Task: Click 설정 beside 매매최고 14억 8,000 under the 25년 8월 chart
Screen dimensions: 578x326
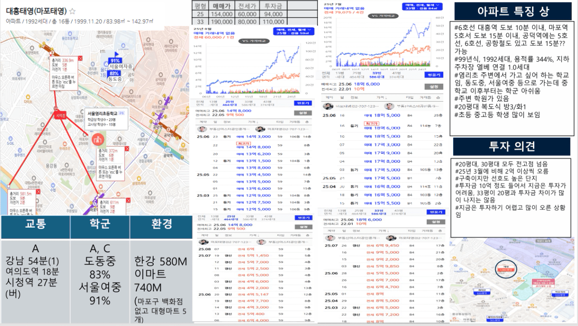Action: click(303, 113)
